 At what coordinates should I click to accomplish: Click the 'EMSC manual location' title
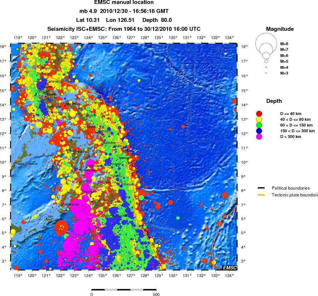pyautogui.click(x=124, y=2)
